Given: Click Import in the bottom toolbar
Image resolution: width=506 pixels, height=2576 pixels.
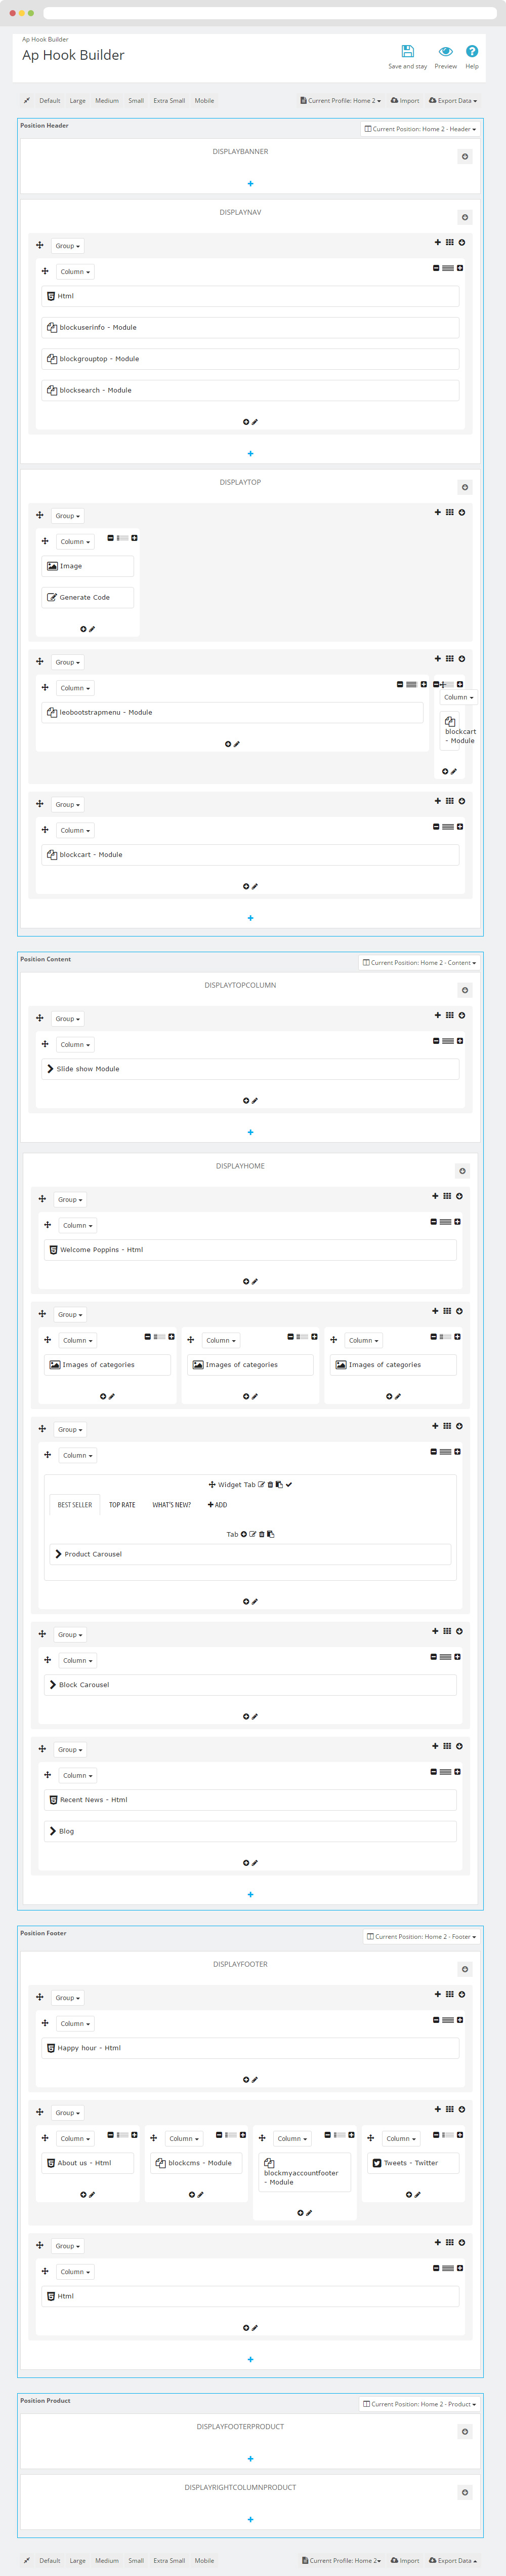Looking at the screenshot, I should coord(405,2560).
